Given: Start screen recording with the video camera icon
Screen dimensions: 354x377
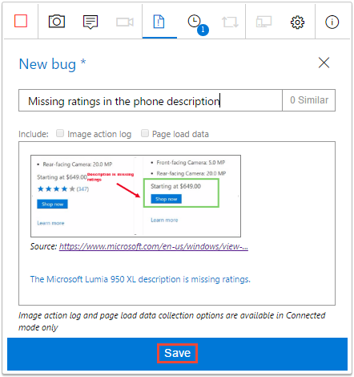Looking at the screenshot, I should click(x=125, y=22).
